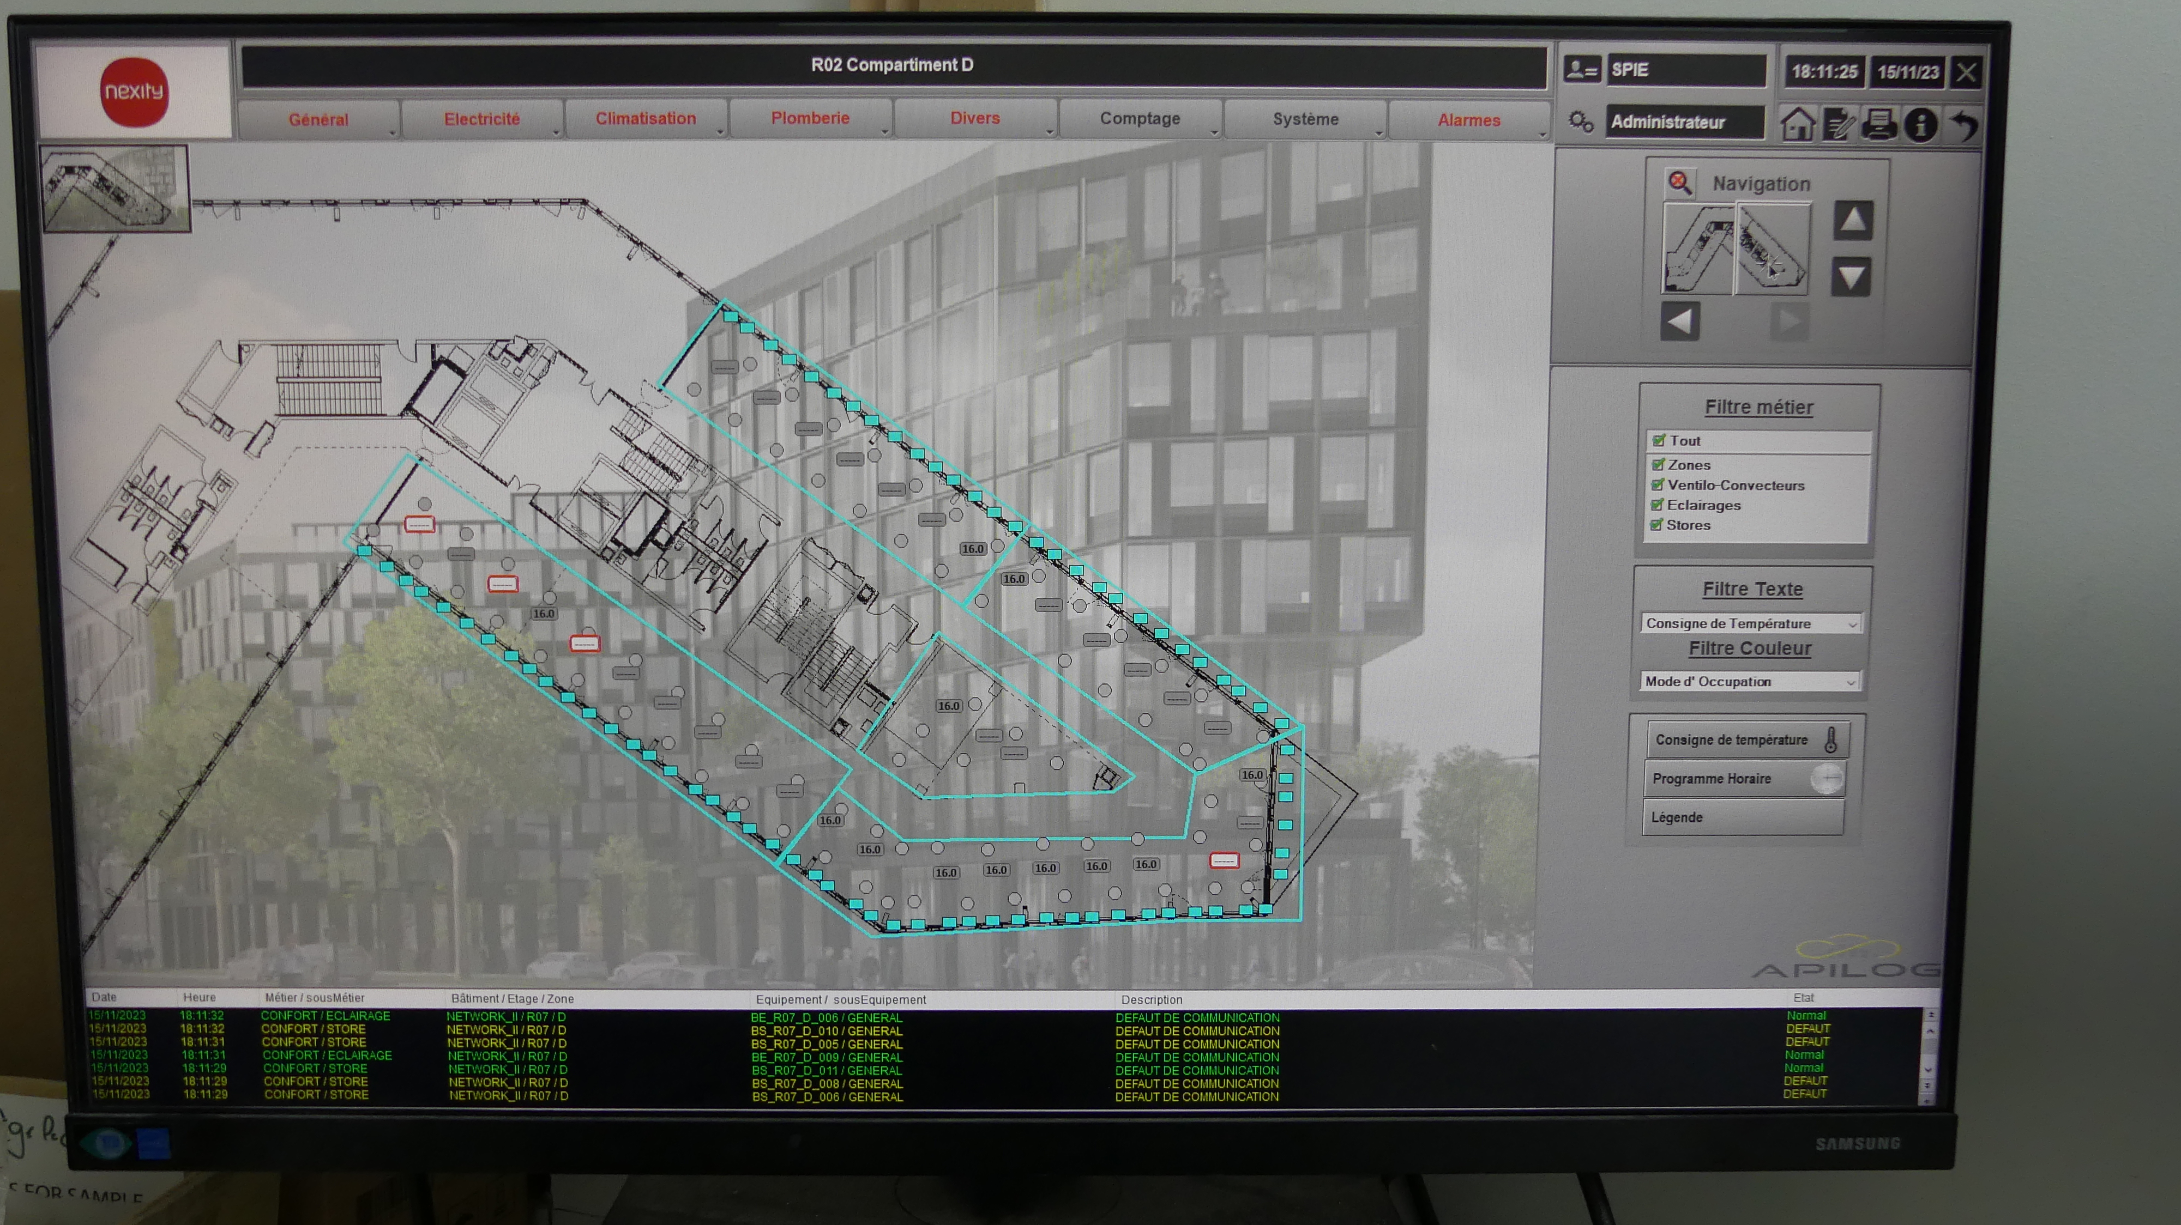Expand the Electricité menu arrow
This screenshot has width=2181, height=1225.
[556, 133]
